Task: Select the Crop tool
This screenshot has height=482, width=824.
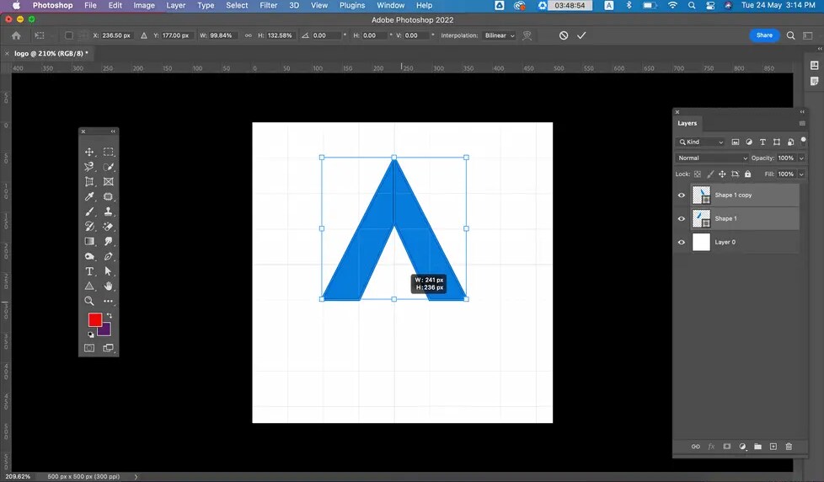Action: pos(89,181)
